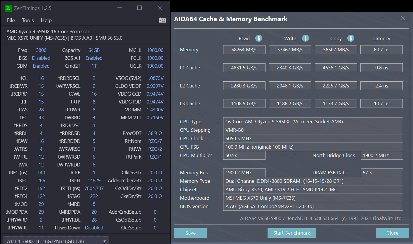Click Motherboard value MSI MEG X570 Unify

pos(313,198)
